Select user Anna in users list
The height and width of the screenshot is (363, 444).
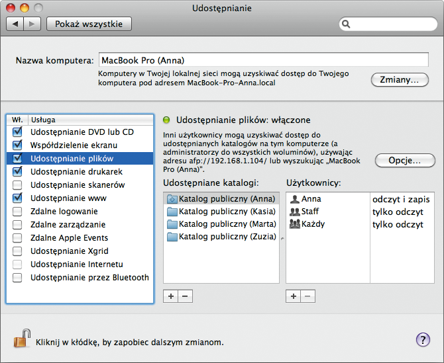pos(328,199)
